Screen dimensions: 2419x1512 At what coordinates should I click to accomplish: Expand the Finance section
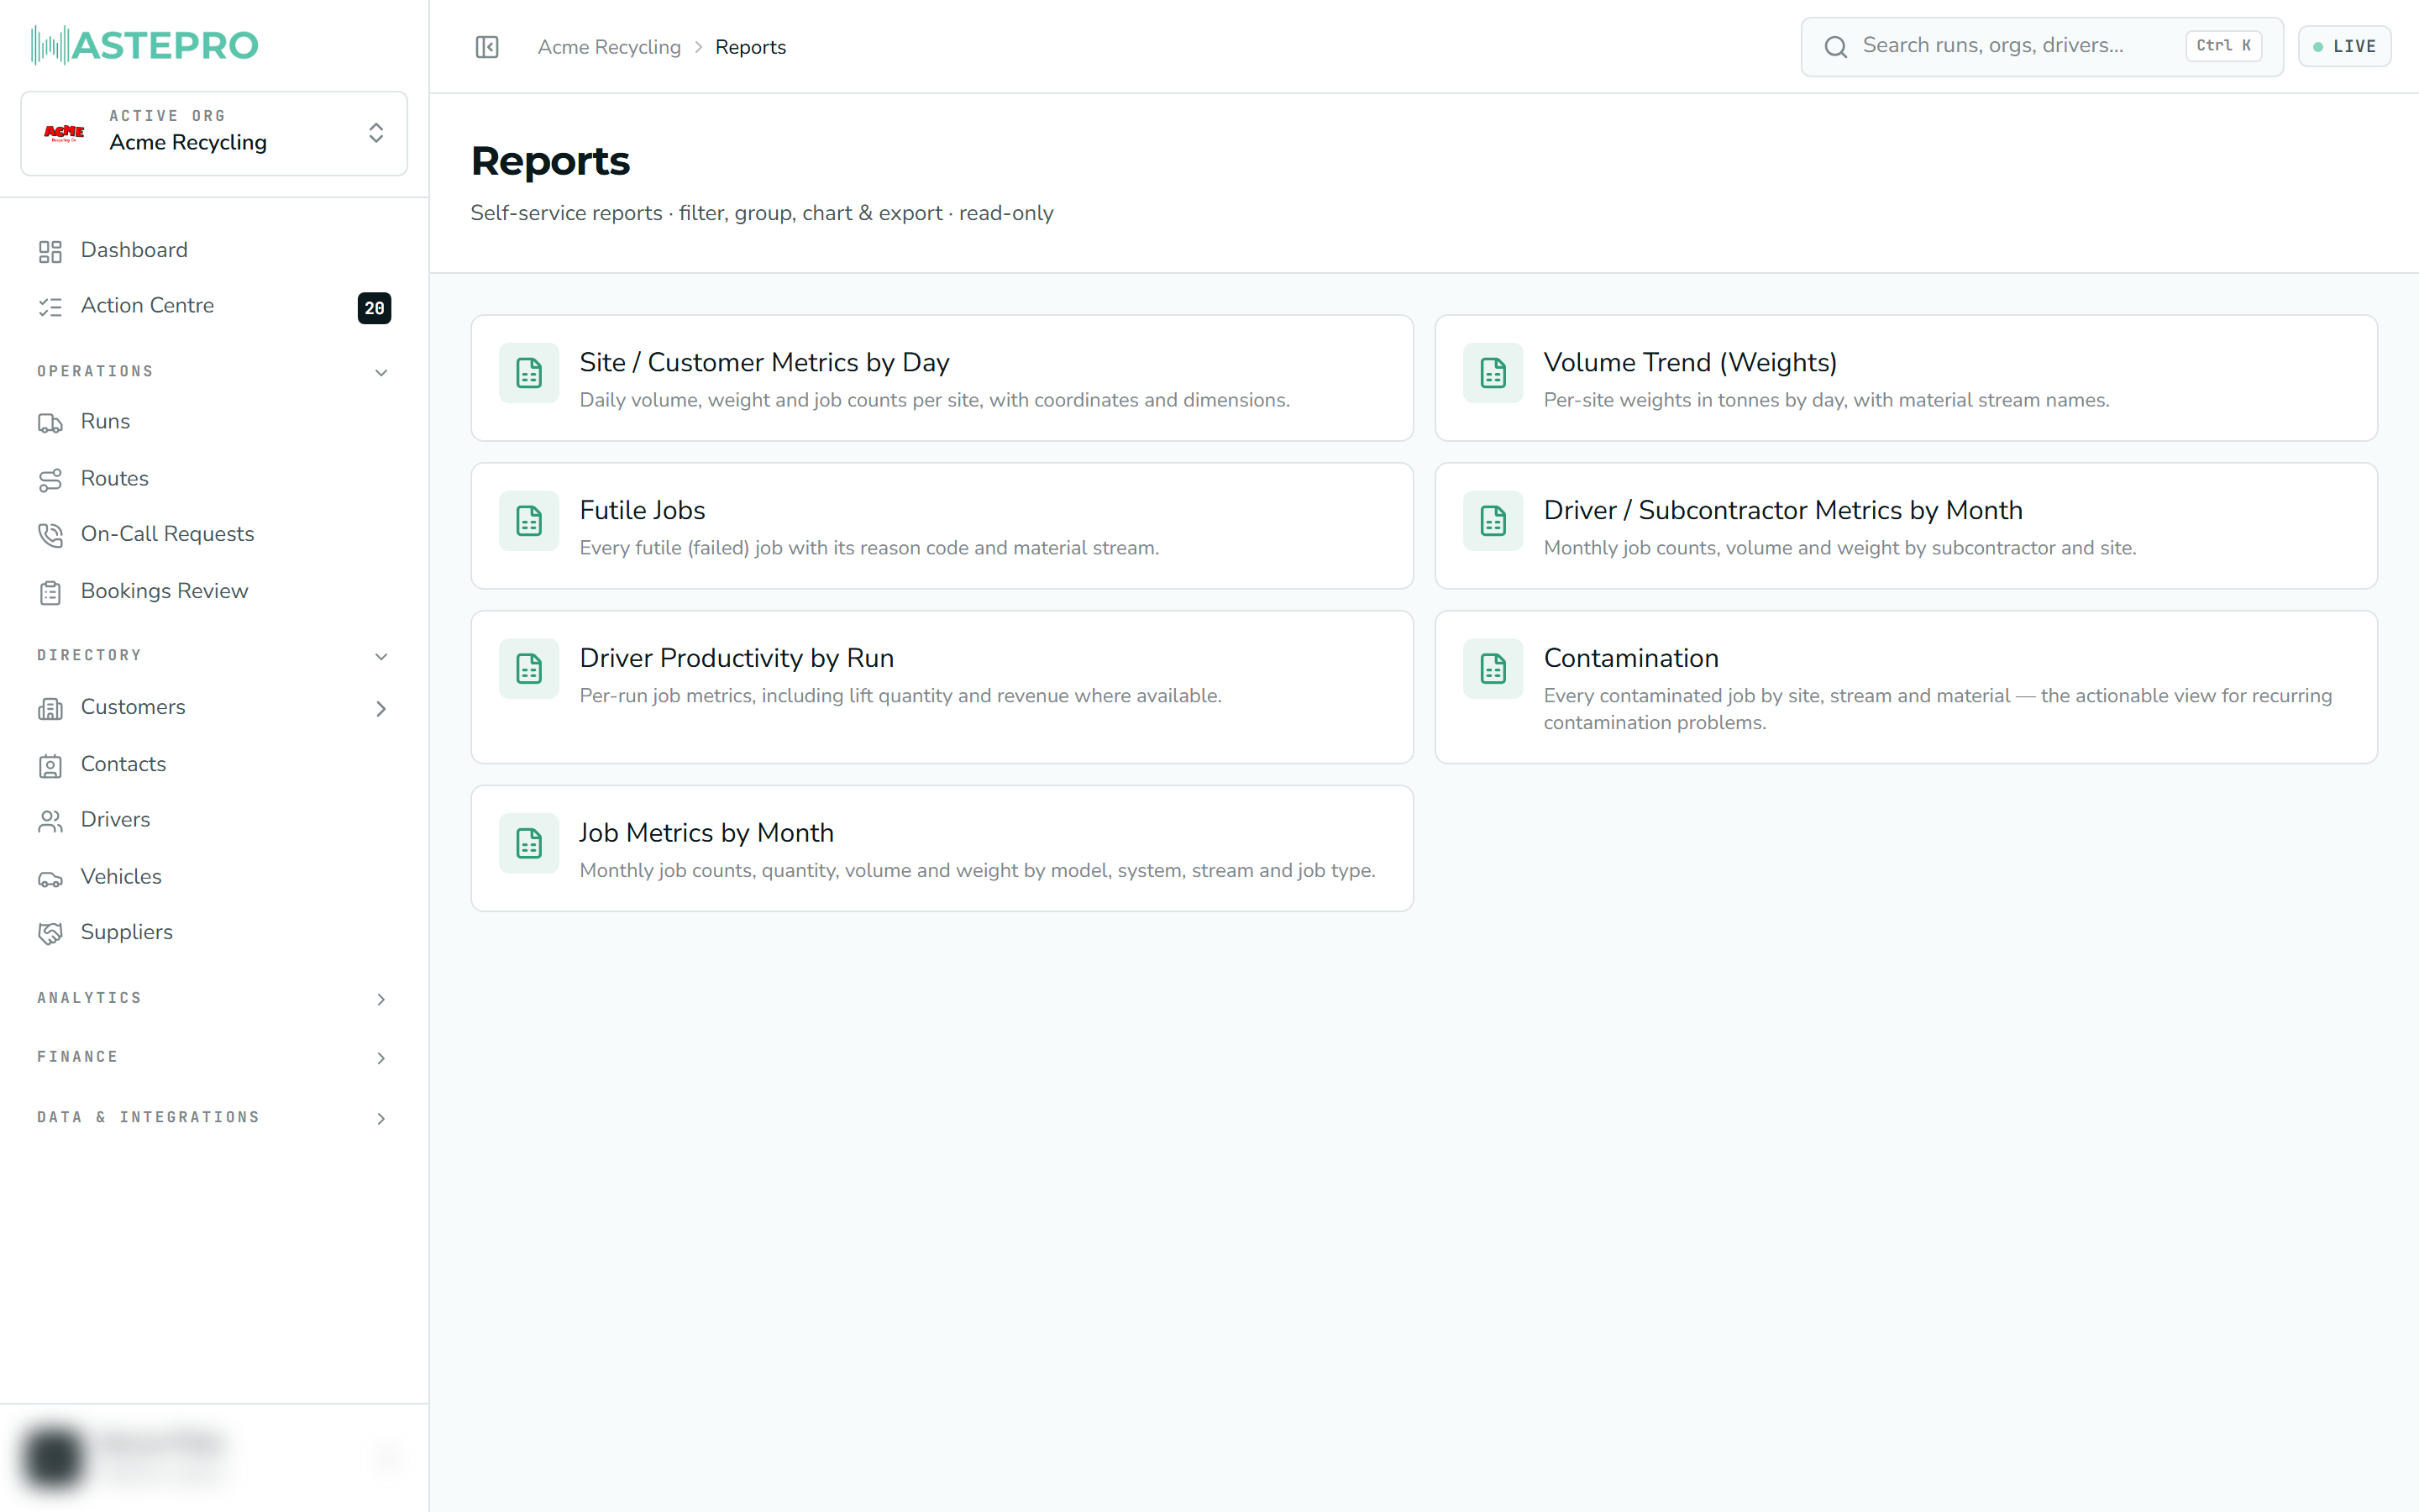380,1058
